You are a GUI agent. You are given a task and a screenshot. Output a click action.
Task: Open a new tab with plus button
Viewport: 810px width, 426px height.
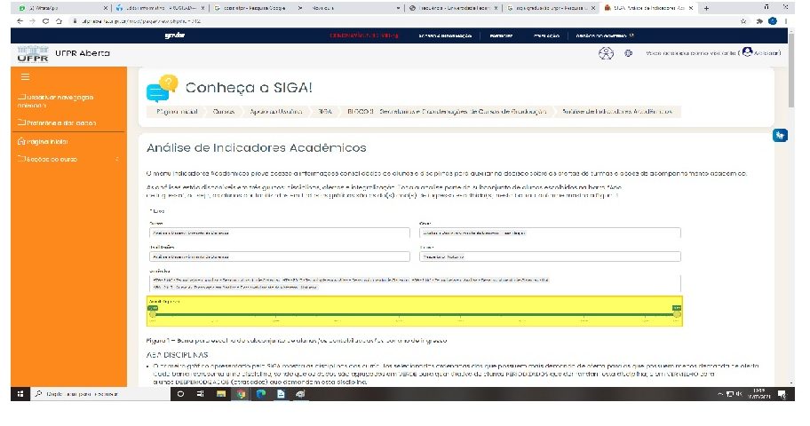706,8
